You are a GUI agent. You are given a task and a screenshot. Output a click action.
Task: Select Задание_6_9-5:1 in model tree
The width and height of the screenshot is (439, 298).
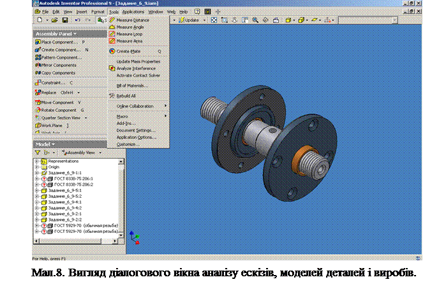click(x=64, y=190)
